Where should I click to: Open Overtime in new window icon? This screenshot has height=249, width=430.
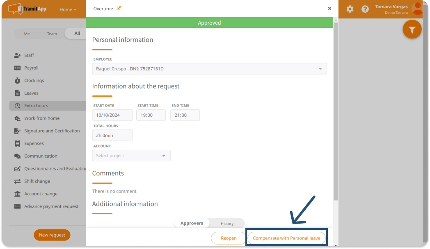(119, 8)
